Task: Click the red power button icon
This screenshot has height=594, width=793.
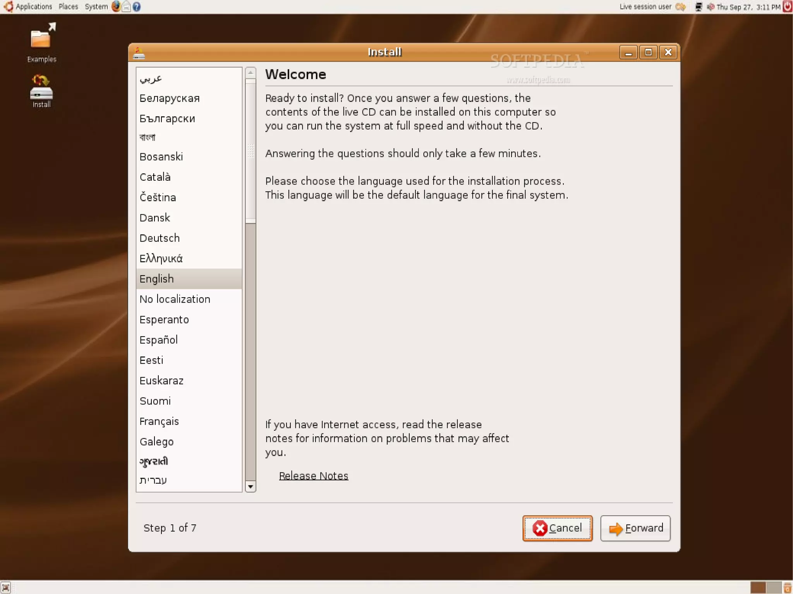Action: 787,7
